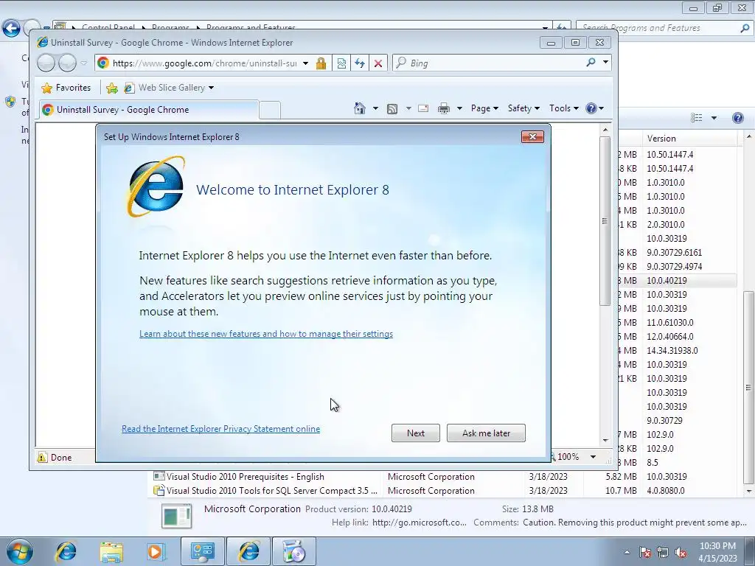This screenshot has width=755, height=566.
Task: Click the Google Chrome favicon in address bar
Action: pyautogui.click(x=103, y=63)
